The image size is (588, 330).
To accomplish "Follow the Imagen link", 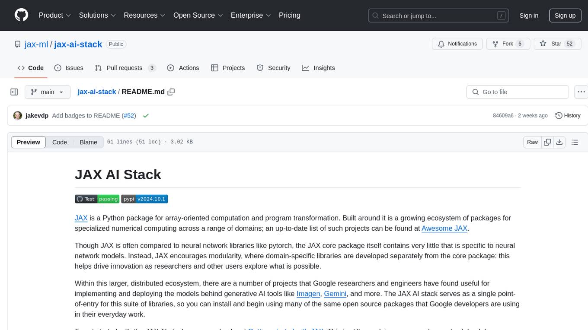I will click(x=308, y=294).
